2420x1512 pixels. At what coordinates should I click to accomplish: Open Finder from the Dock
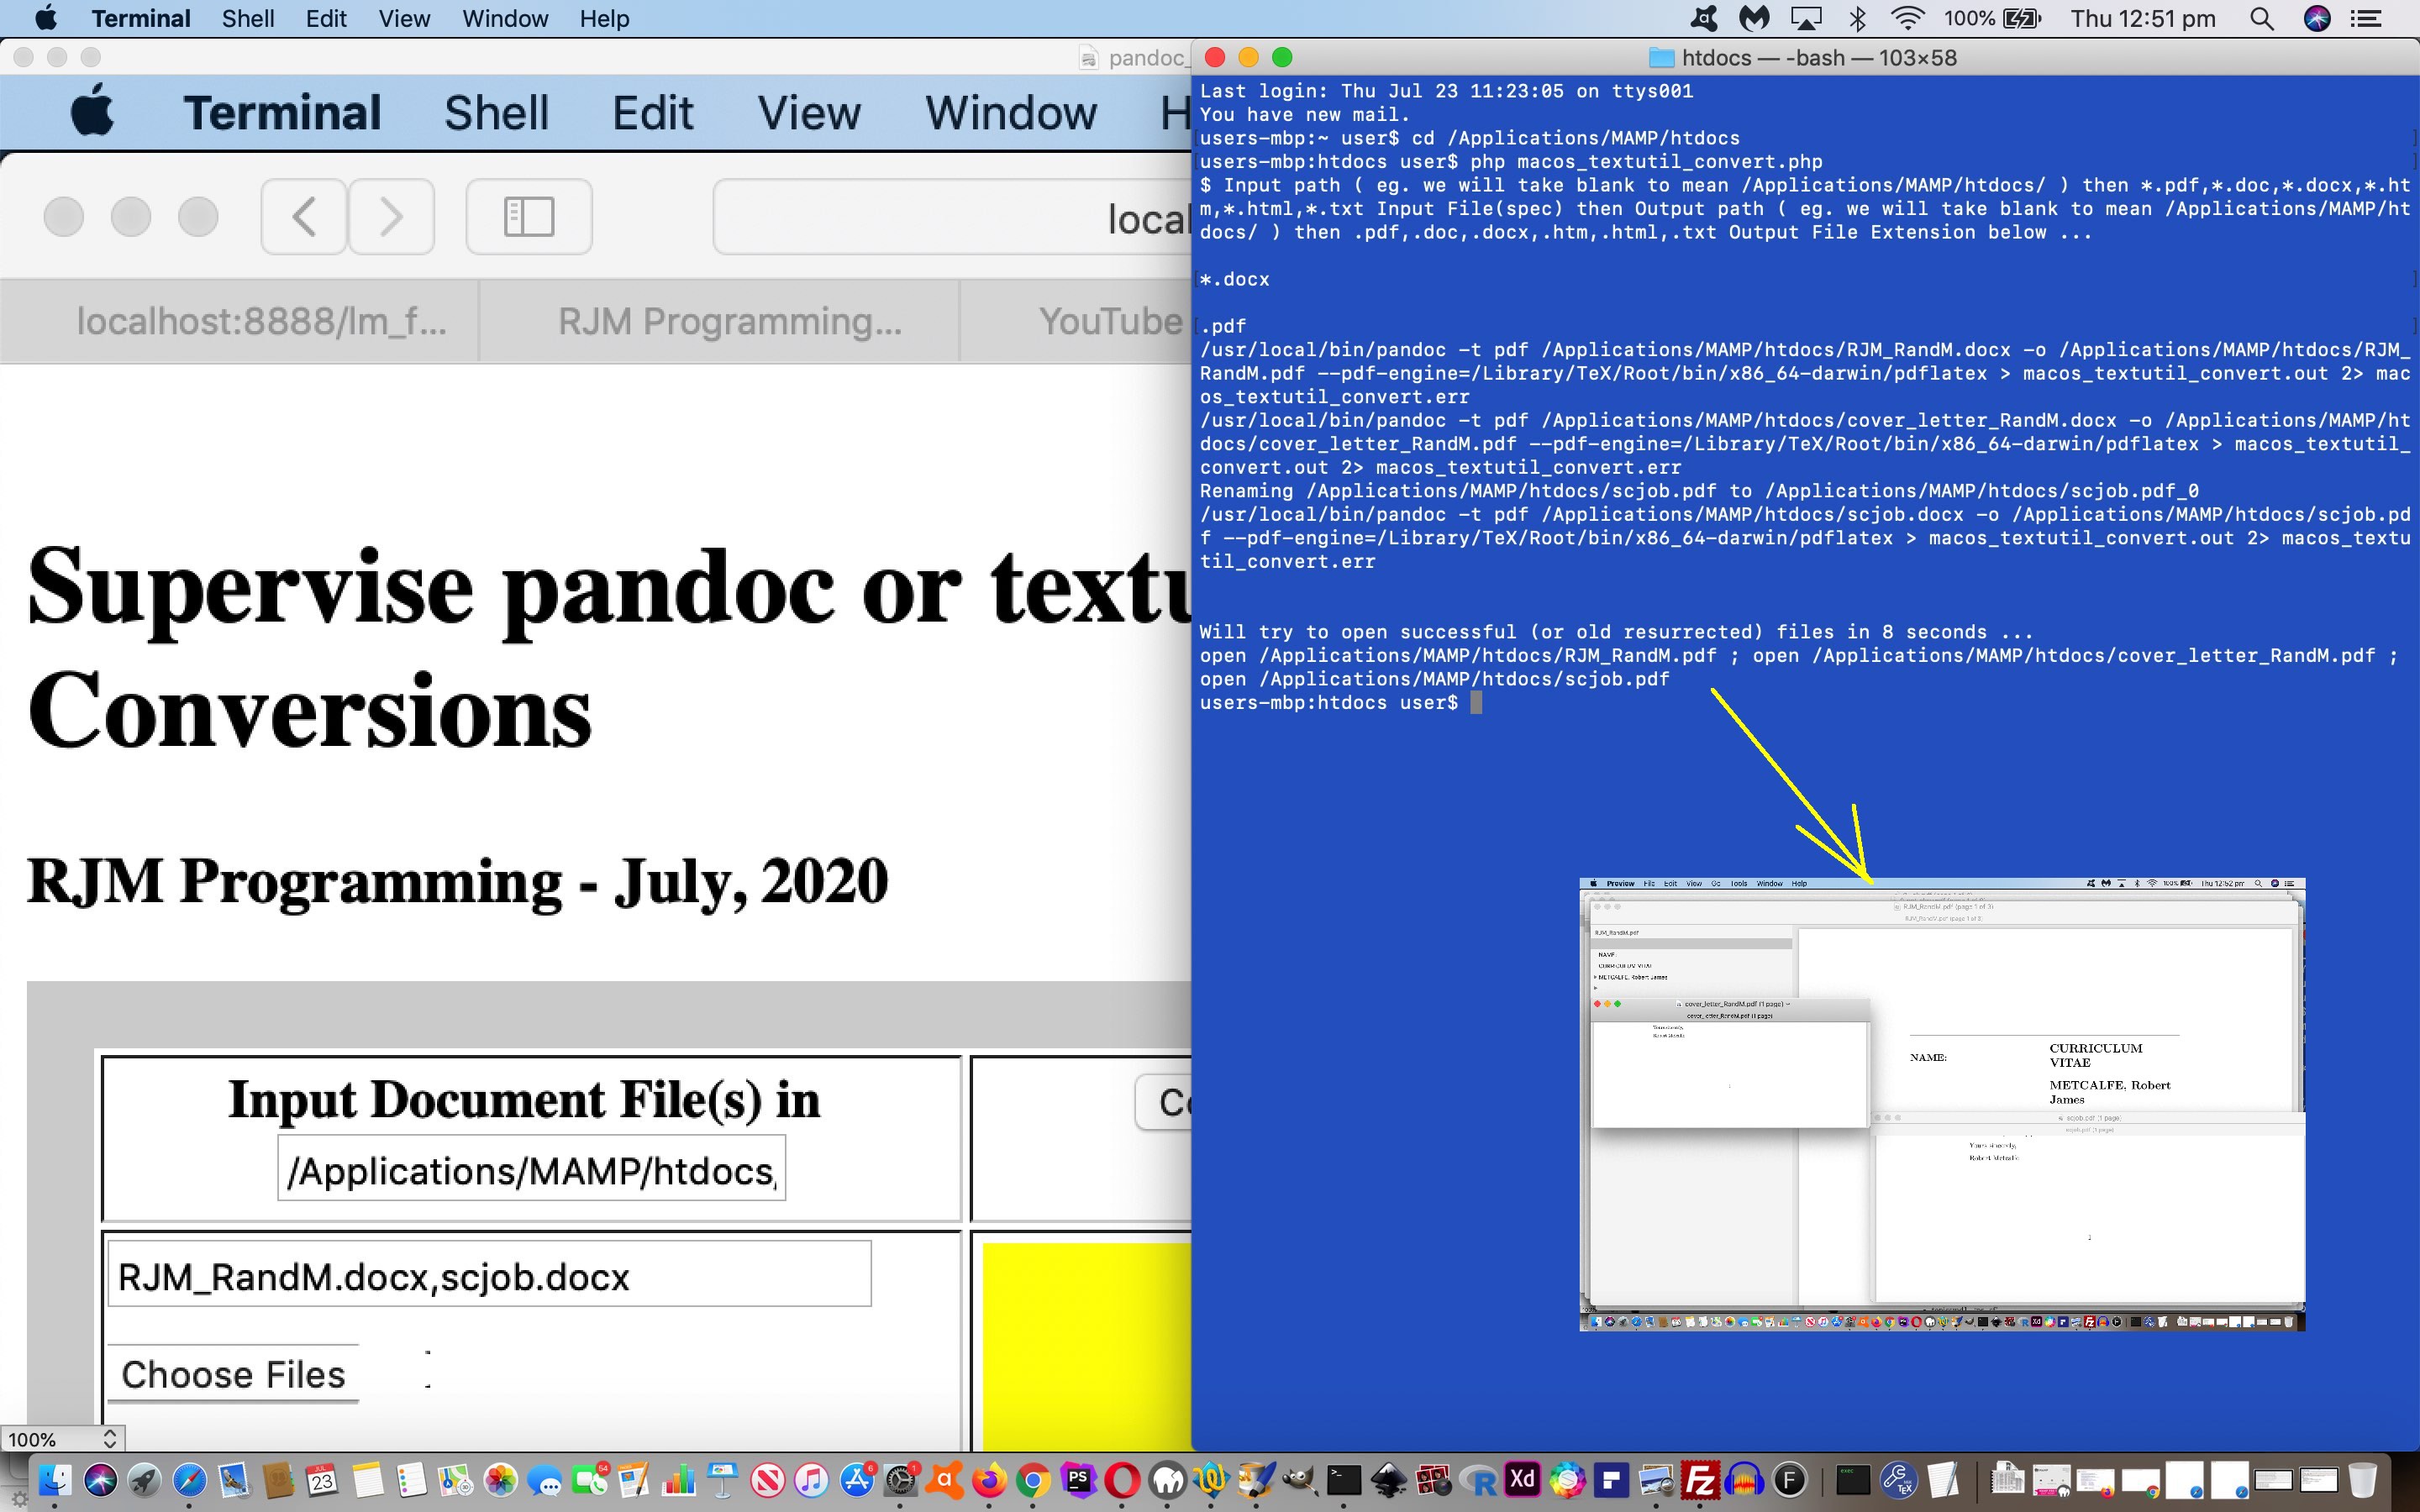point(55,1480)
